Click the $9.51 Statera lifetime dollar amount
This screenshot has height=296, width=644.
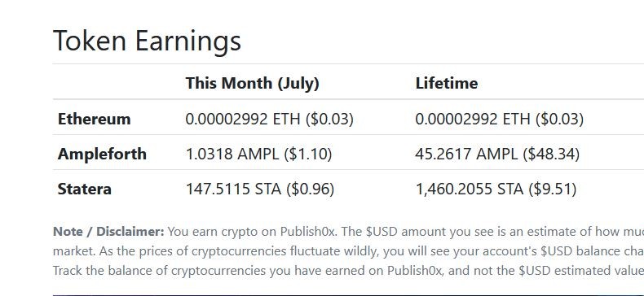point(553,189)
